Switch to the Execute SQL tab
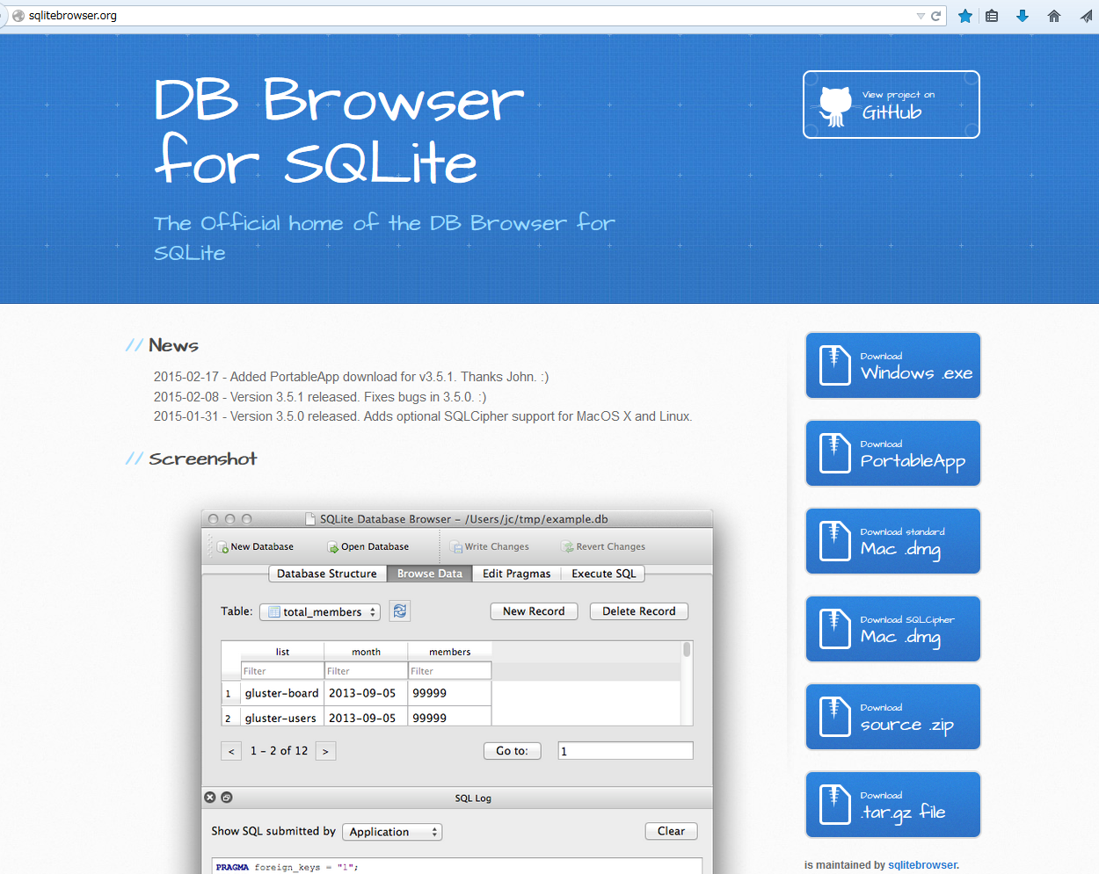 point(603,574)
